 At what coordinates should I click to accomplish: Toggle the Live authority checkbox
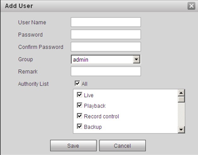point(80,95)
